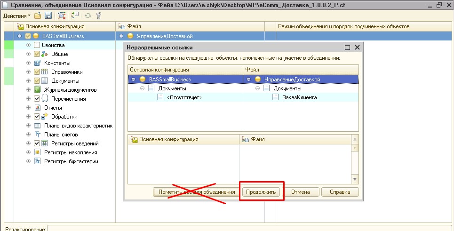Image resolution: width=454 pixels, height=231 pixels.
Task: Toggle the Свойства checkbox
Action: tap(37, 45)
